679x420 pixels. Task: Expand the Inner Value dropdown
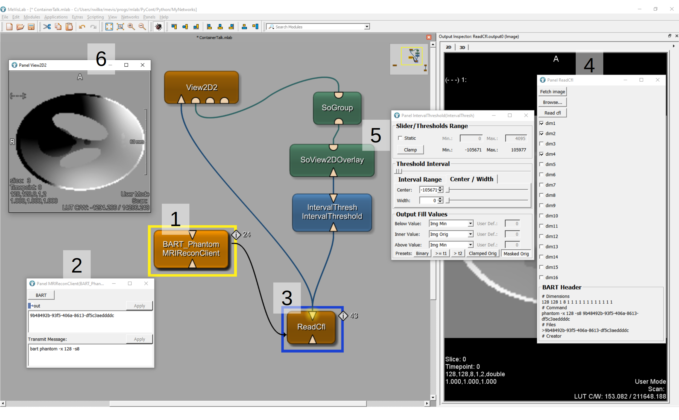pyautogui.click(x=470, y=234)
